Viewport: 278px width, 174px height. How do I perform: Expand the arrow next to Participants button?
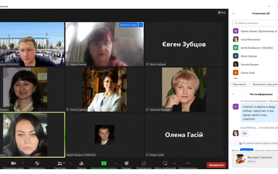pyautogui.click(x=71, y=163)
